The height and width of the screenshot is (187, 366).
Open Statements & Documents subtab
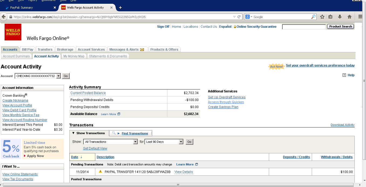click(108, 56)
